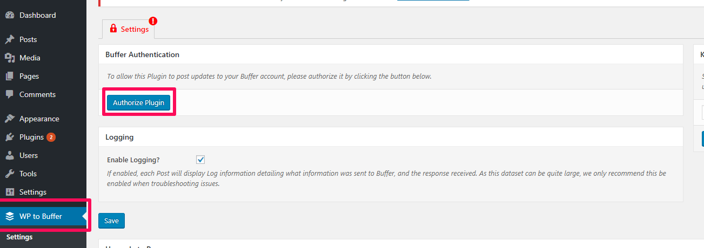Click the red alert badge on Settings tab
Viewport: 704px width, 248px height.
pyautogui.click(x=153, y=22)
